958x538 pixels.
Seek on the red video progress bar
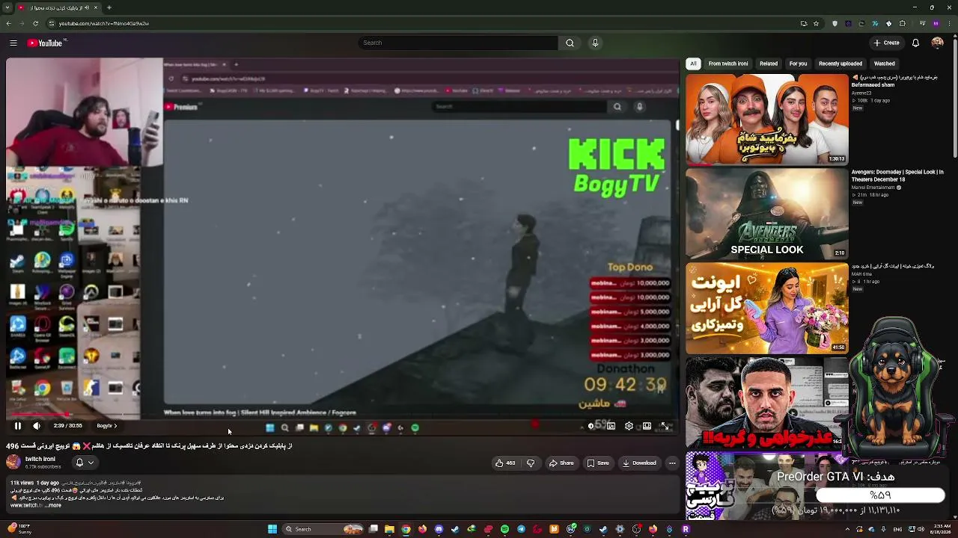343,415
